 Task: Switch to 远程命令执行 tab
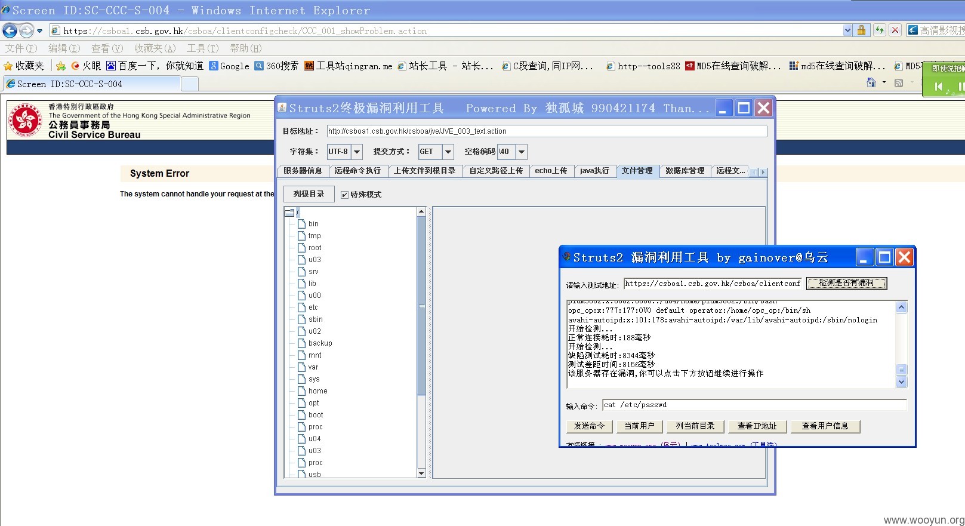357,171
